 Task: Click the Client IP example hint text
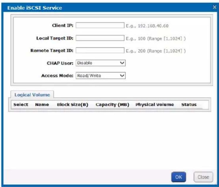(x=147, y=26)
